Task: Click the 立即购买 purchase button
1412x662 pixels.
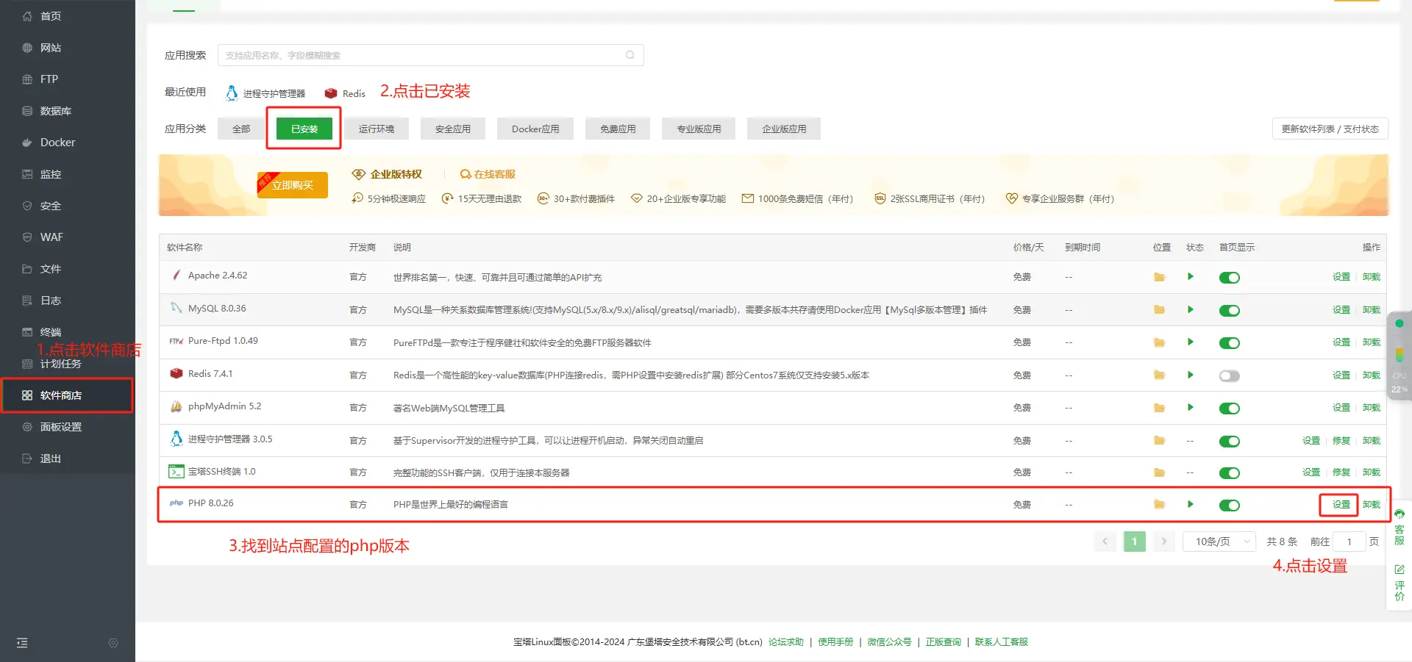Action: point(293,185)
